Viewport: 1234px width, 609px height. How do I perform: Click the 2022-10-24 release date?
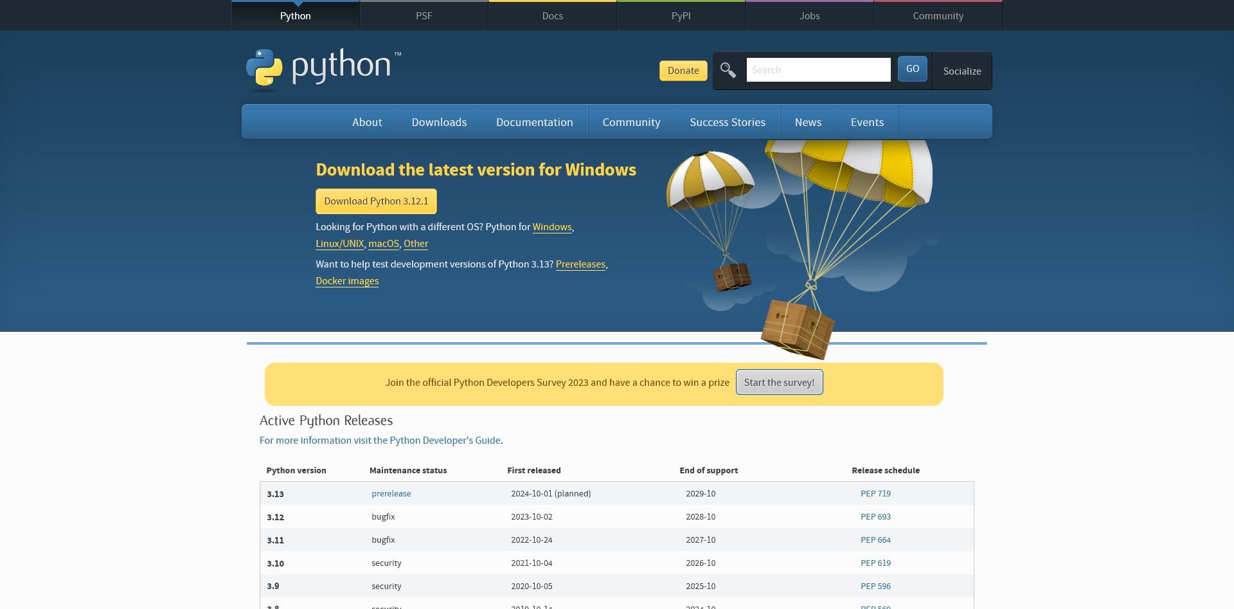pyautogui.click(x=532, y=540)
